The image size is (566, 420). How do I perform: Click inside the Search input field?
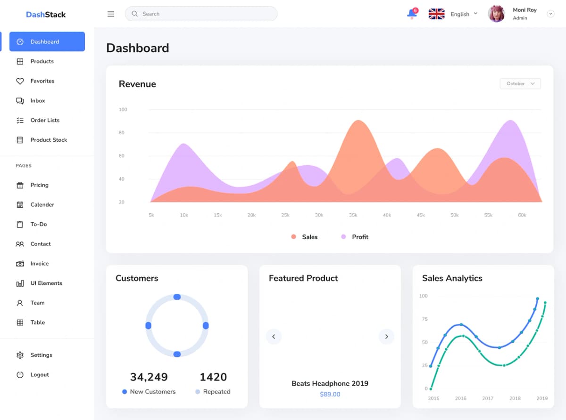(x=201, y=14)
